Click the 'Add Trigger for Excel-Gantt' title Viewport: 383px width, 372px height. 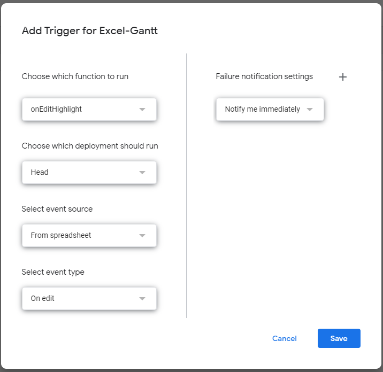[x=90, y=31]
